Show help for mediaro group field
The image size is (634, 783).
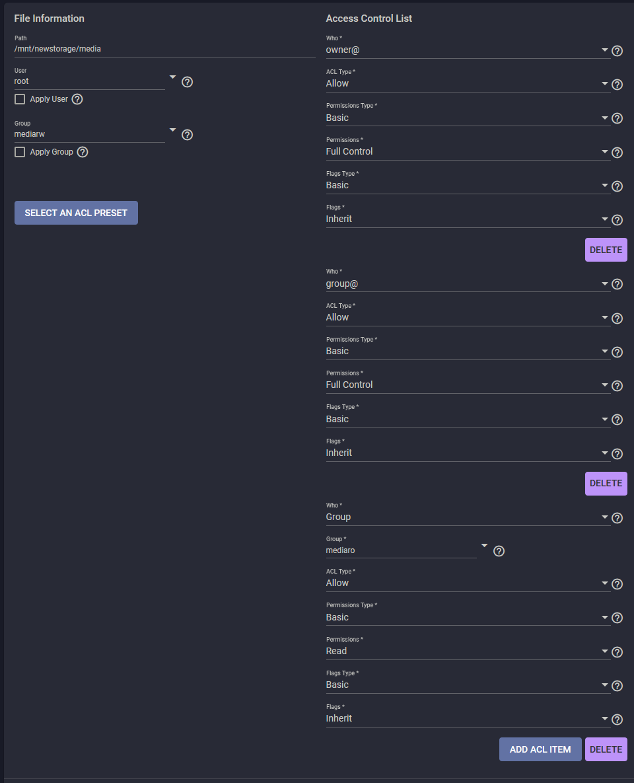499,551
